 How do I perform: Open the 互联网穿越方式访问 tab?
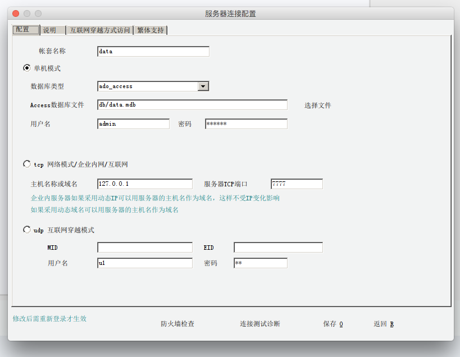pyautogui.click(x=100, y=30)
